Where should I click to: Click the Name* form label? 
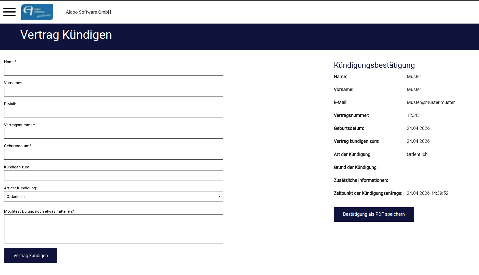coord(10,62)
